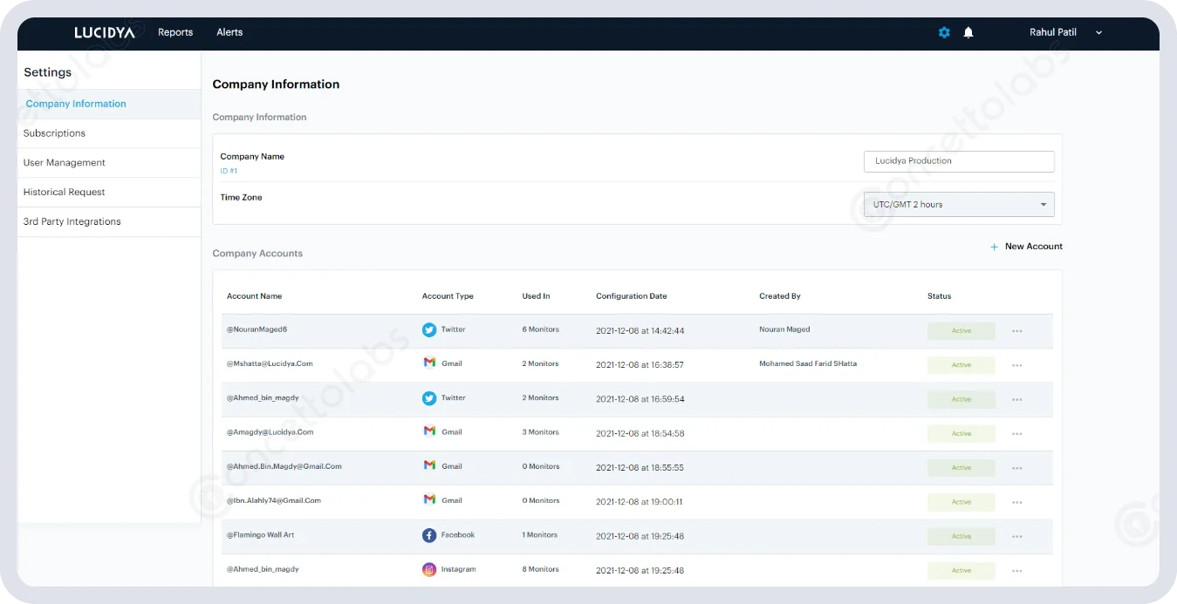Select the Facebook icon for @Flamingo Wall Art
1177x604 pixels.
428,535
